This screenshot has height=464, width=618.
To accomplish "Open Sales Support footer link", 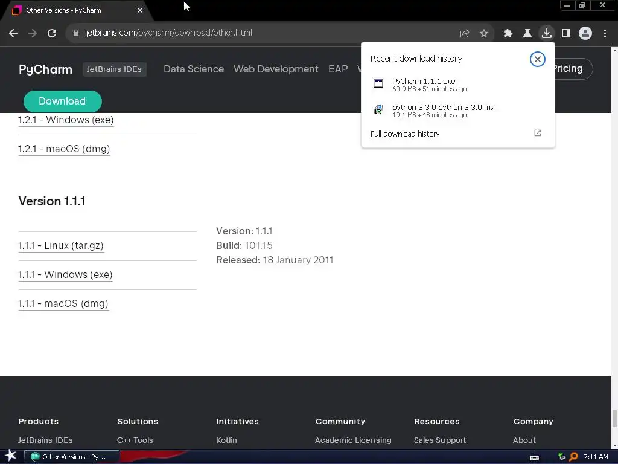I will click(440, 440).
